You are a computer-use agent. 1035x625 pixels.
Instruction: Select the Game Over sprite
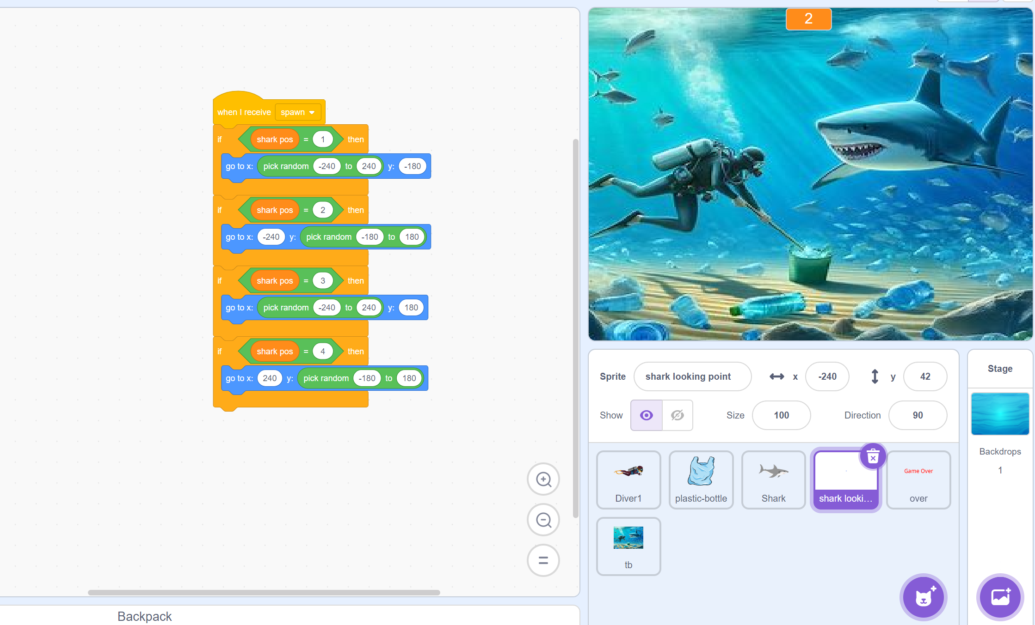(x=918, y=479)
